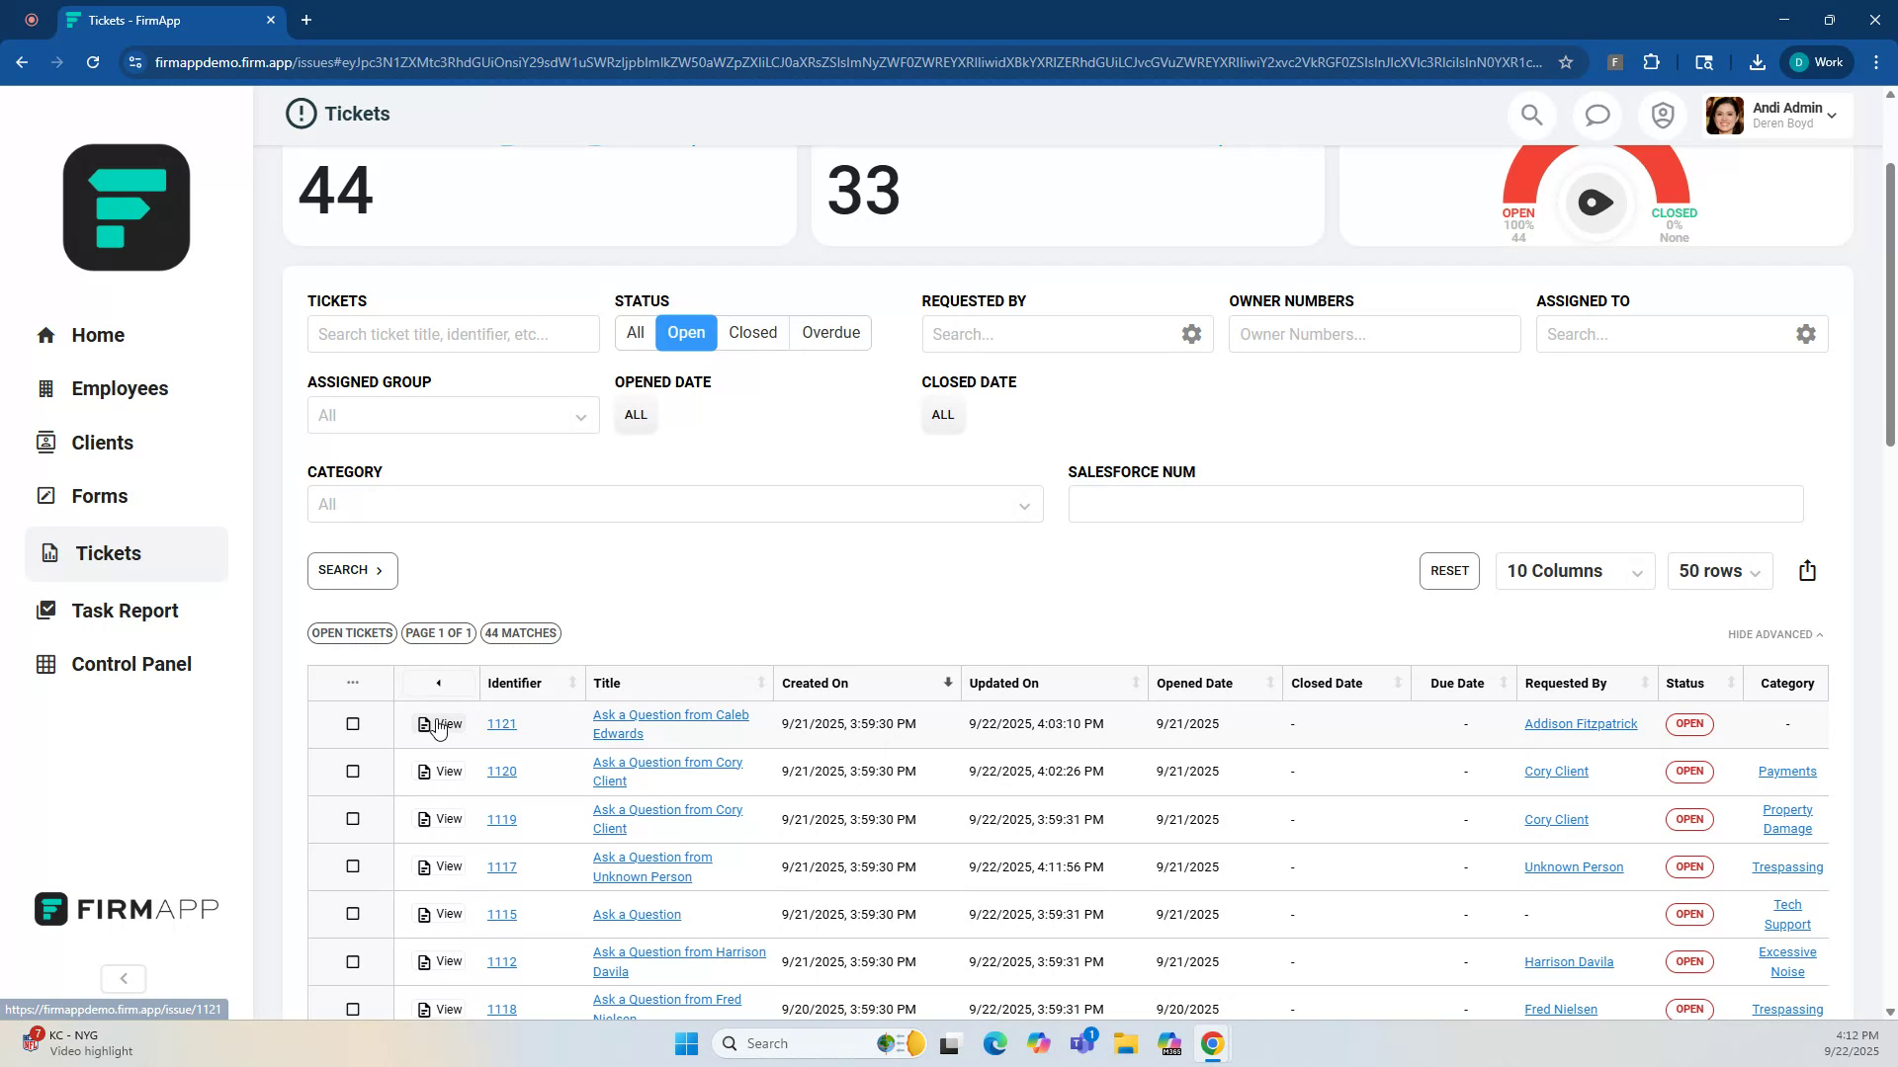Open gear settings on Requested By filter
Image resolution: width=1898 pixels, height=1067 pixels.
pos(1191,334)
